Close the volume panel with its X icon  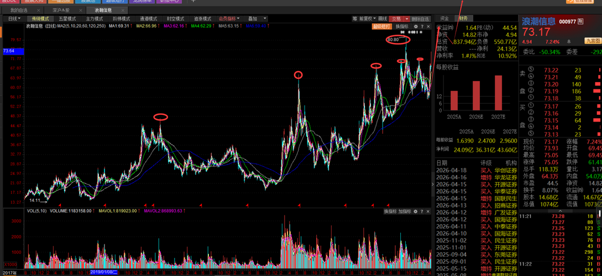428,211
